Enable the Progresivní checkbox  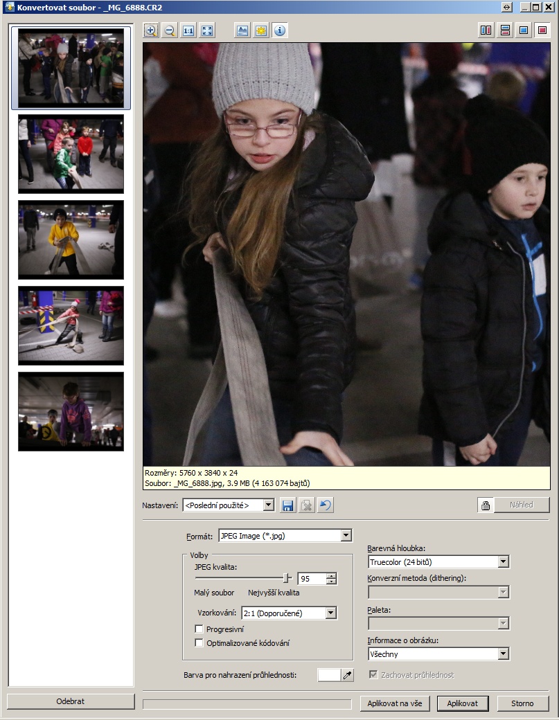(x=199, y=629)
